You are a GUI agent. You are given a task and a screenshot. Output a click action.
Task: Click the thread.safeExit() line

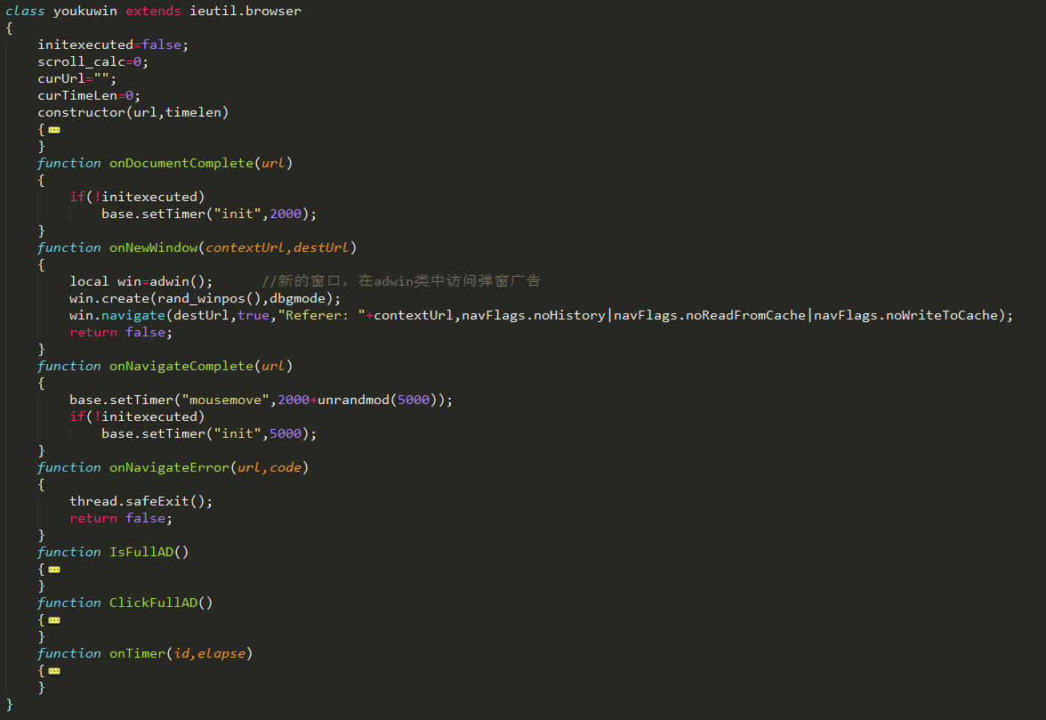(141, 502)
